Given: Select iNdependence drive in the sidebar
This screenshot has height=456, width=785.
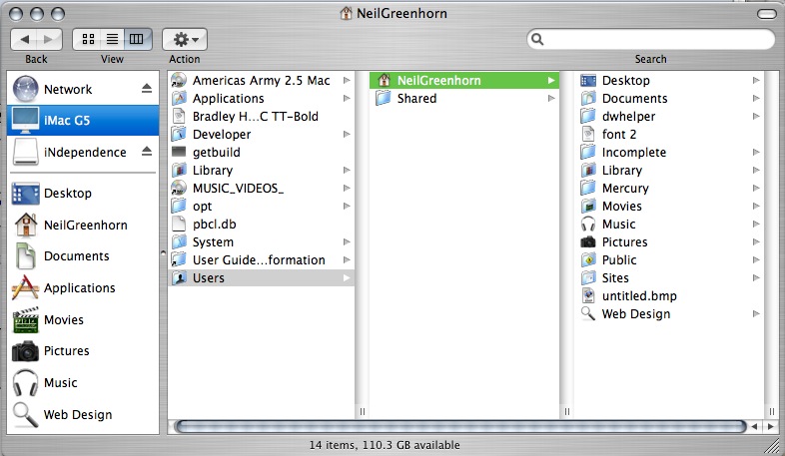Looking at the screenshot, I should pyautogui.click(x=83, y=152).
